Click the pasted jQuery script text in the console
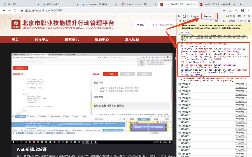Image resolution: width=252 pixels, height=157 pixels. pyautogui.click(x=214, y=59)
